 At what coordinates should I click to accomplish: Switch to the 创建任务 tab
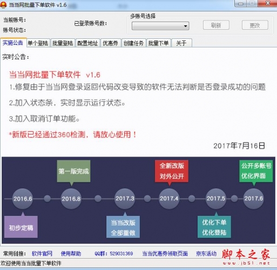coord(133,43)
